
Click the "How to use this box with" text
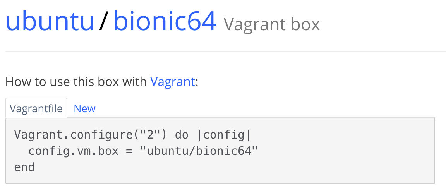pyautogui.click(x=76, y=82)
